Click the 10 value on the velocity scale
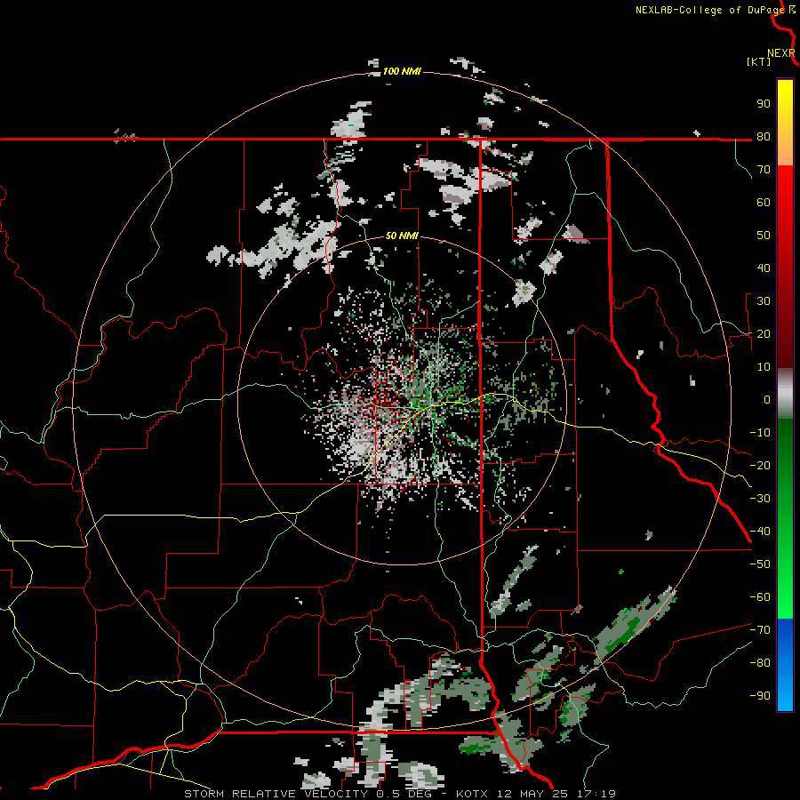The height and width of the screenshot is (800, 800). (764, 367)
